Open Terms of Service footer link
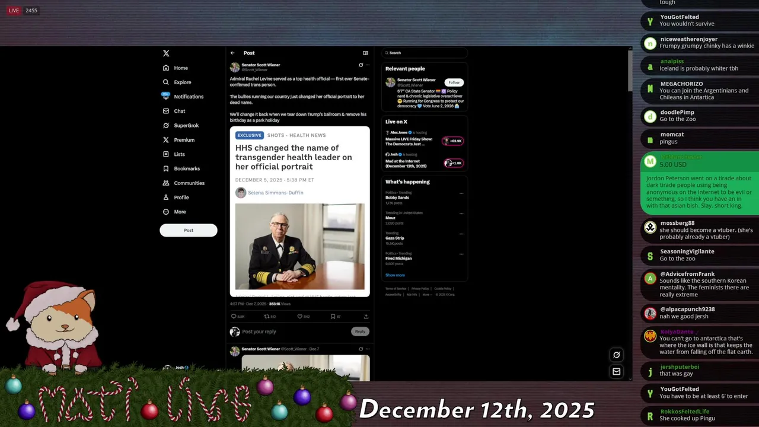Screen dimensions: 759x427 point(396,289)
